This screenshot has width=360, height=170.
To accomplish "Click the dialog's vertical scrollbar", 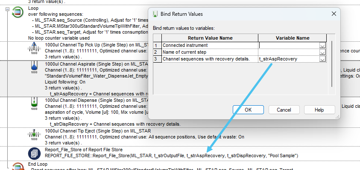I will tap(332, 64).
